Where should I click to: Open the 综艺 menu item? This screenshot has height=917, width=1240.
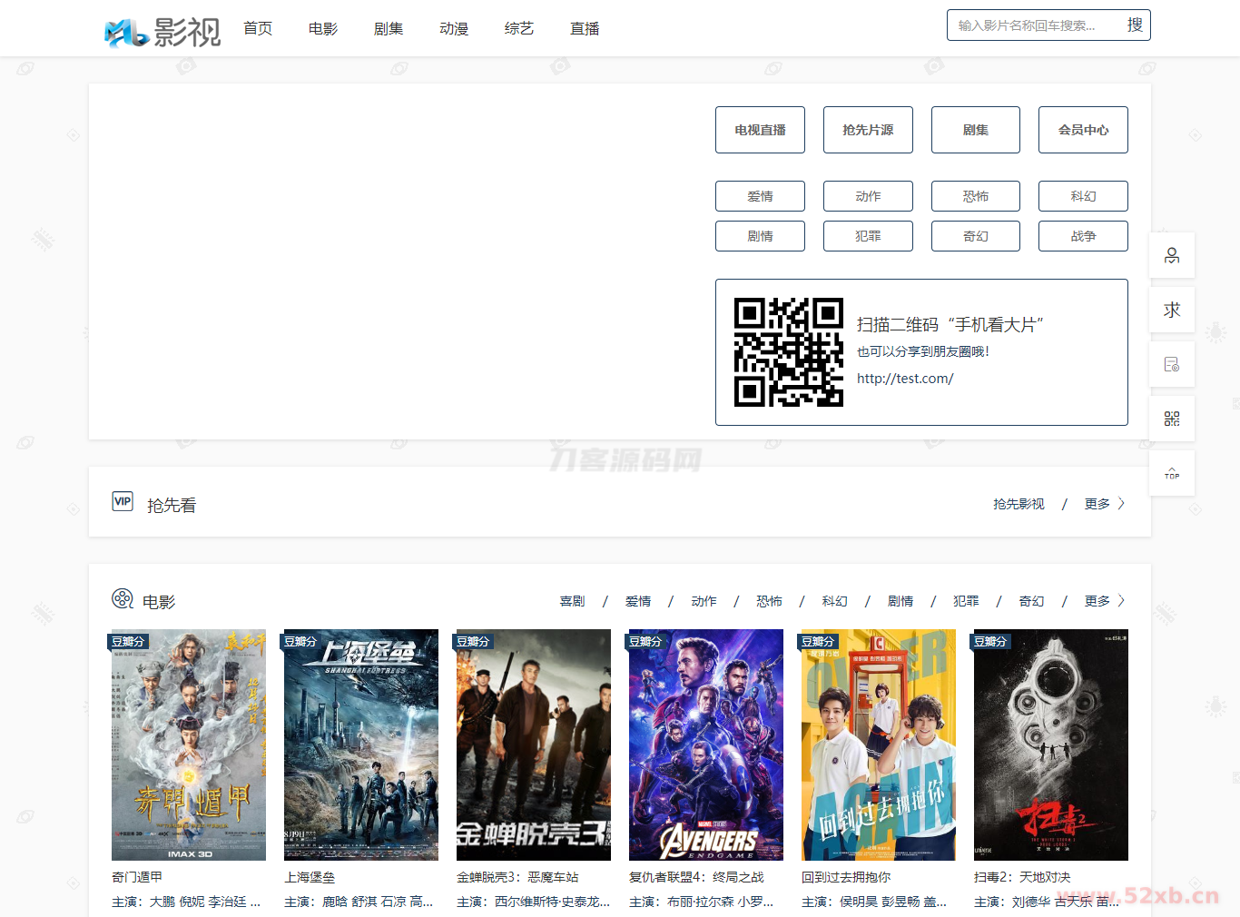pos(518,28)
